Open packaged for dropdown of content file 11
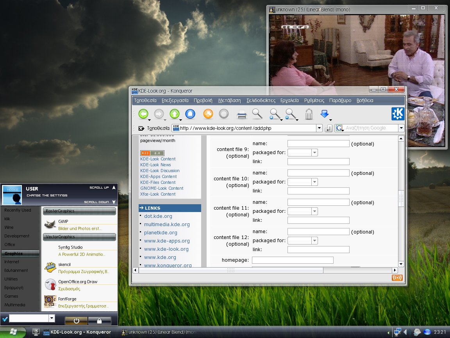The width and height of the screenshot is (450, 338). tap(314, 211)
